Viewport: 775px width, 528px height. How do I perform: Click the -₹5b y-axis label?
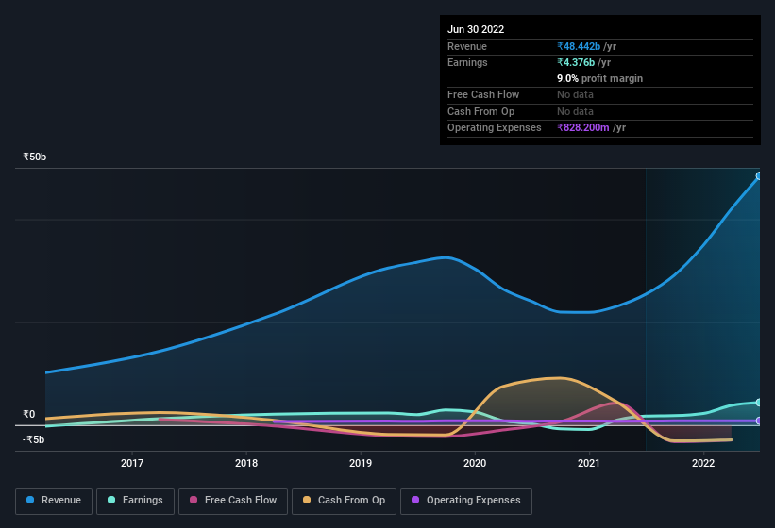[33, 439]
